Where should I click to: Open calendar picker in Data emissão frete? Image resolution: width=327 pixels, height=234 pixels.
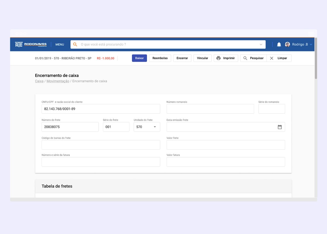coord(280,127)
